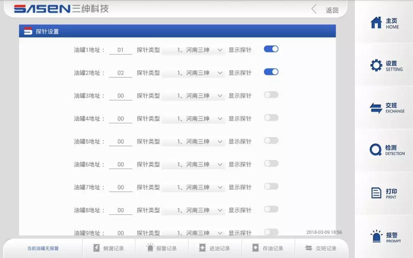Click the 探针设置 panel title

tap(47, 32)
